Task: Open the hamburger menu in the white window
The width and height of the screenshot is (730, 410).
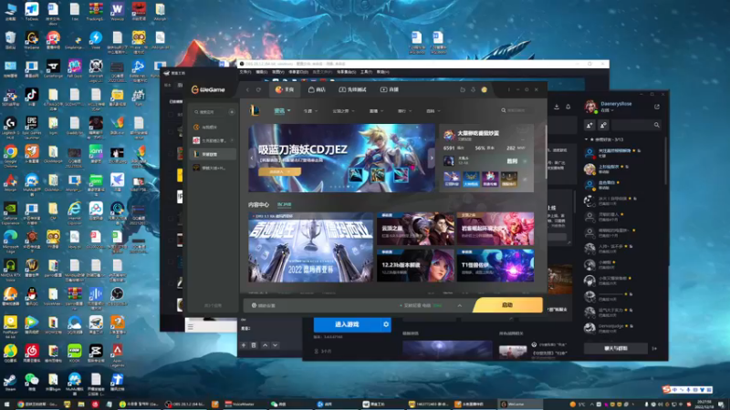Action: coord(191,327)
